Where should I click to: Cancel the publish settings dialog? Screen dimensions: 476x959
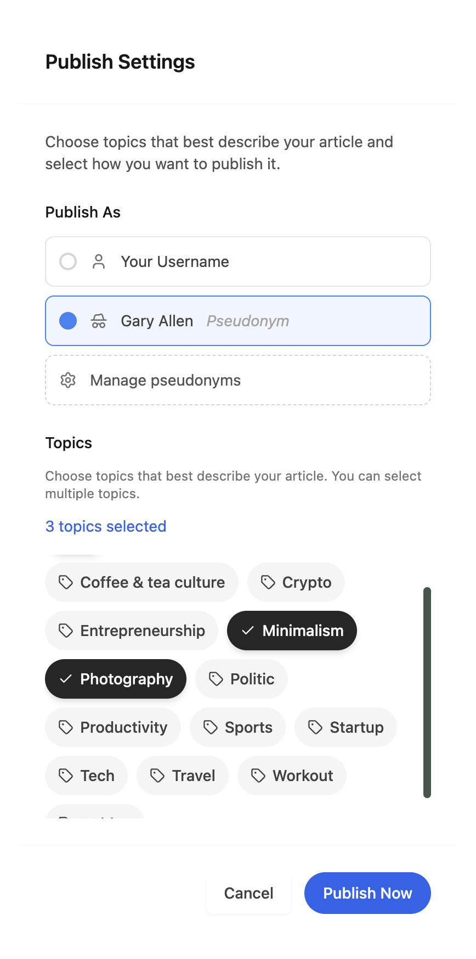click(x=248, y=893)
